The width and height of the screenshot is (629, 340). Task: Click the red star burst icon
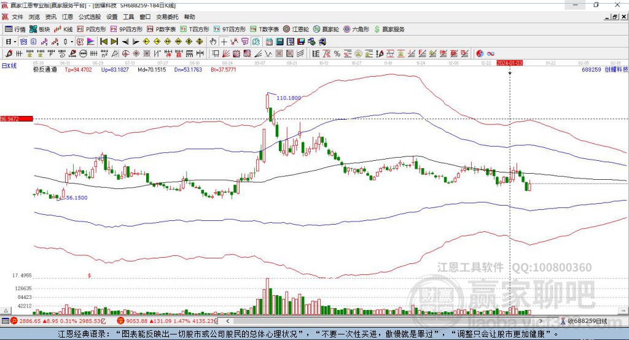(136, 53)
